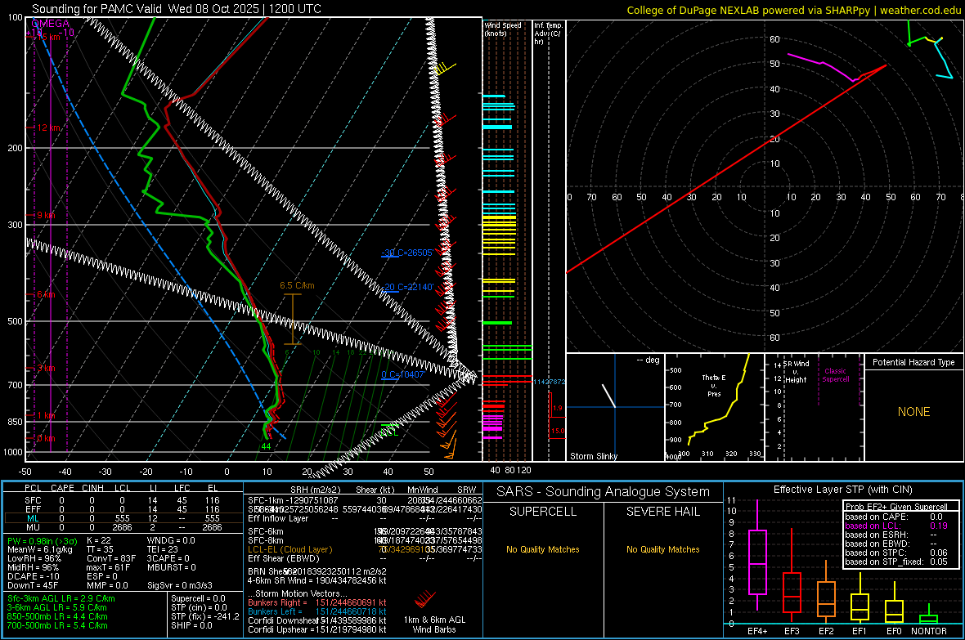Click the Storm Slinky label
The height and width of the screenshot is (640, 965).
coord(593,456)
